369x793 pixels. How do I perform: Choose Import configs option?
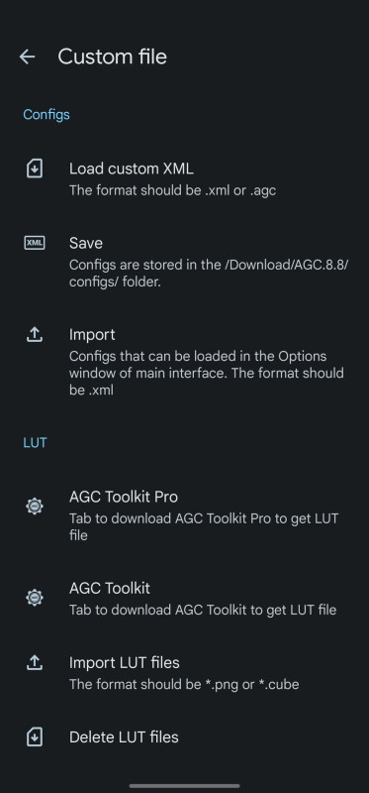coord(184,362)
